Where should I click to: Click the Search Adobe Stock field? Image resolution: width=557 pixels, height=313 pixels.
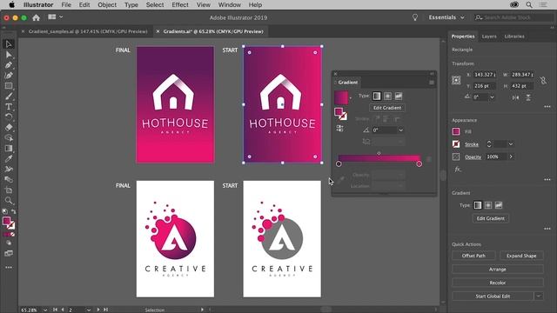click(x=514, y=17)
